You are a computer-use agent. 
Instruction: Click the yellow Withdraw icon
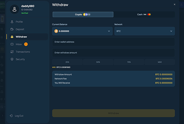(12, 37)
